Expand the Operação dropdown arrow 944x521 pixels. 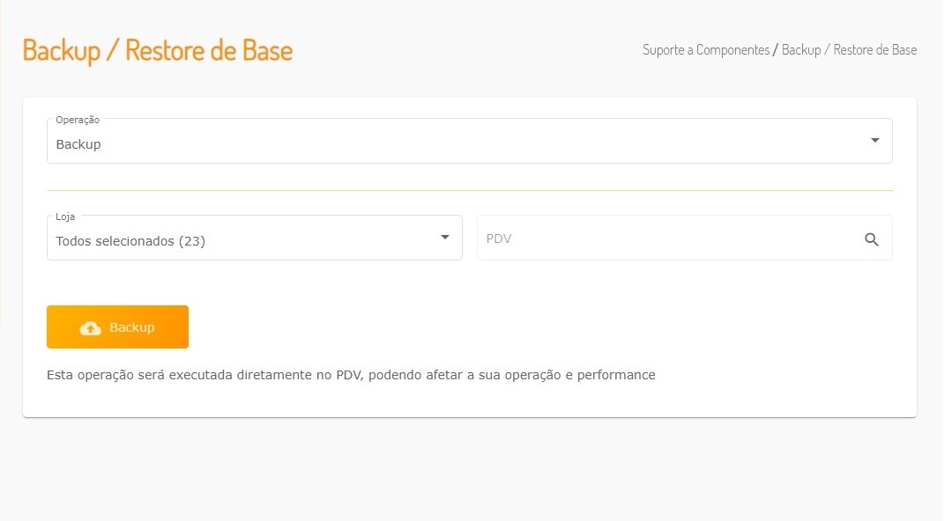click(x=874, y=141)
